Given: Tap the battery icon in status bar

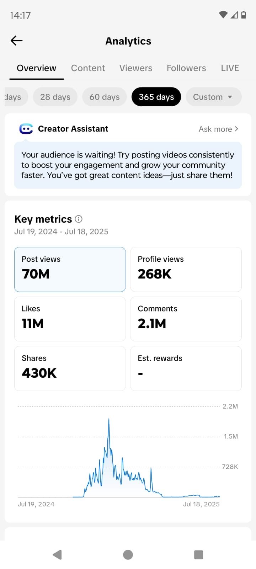Looking at the screenshot, I should (244, 15).
